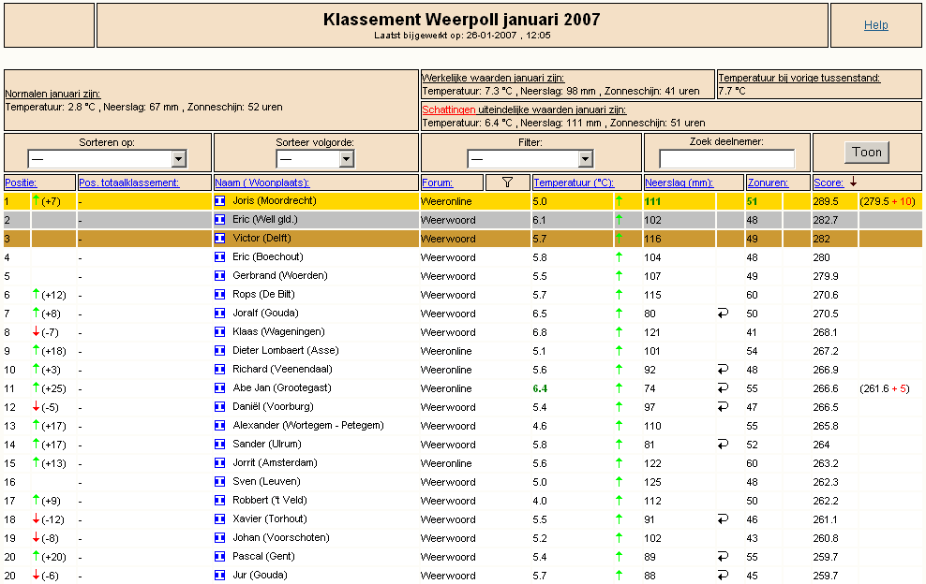Open the Help link
926x584 pixels.
coord(875,24)
